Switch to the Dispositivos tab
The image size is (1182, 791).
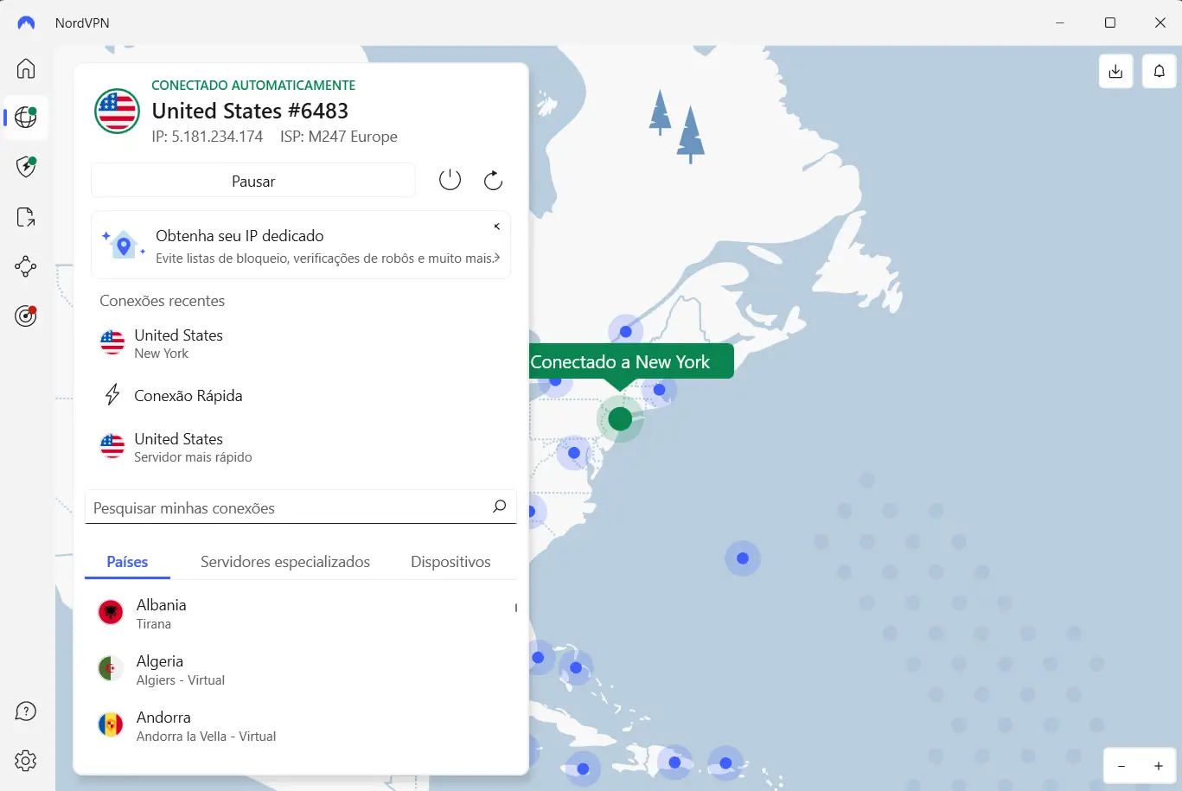(450, 562)
